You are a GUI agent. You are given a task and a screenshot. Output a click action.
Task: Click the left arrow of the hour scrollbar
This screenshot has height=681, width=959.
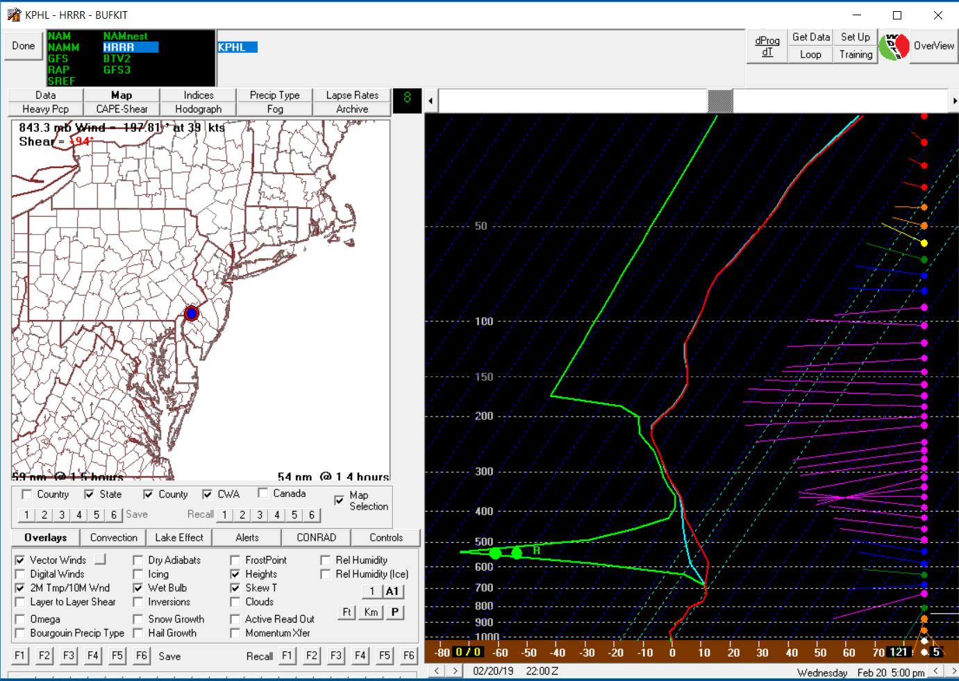[x=431, y=101]
